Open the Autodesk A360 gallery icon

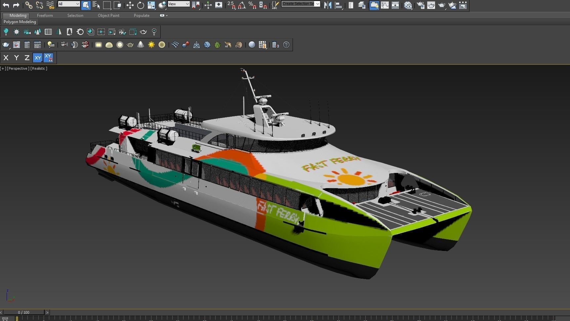[463, 5]
